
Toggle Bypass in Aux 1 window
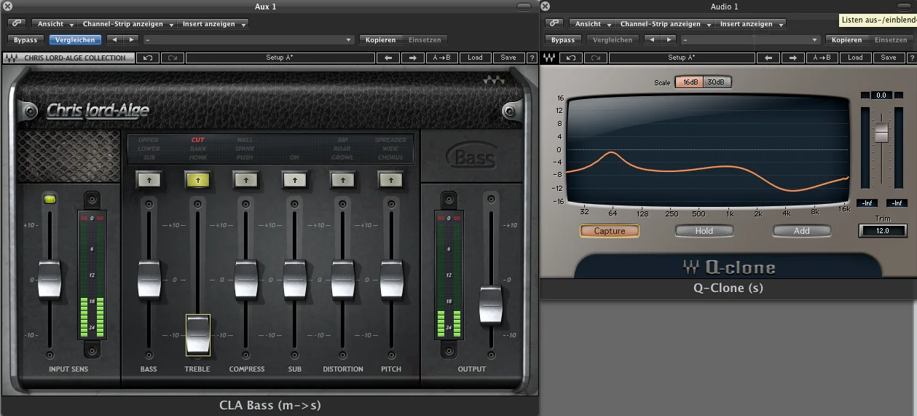pos(25,39)
